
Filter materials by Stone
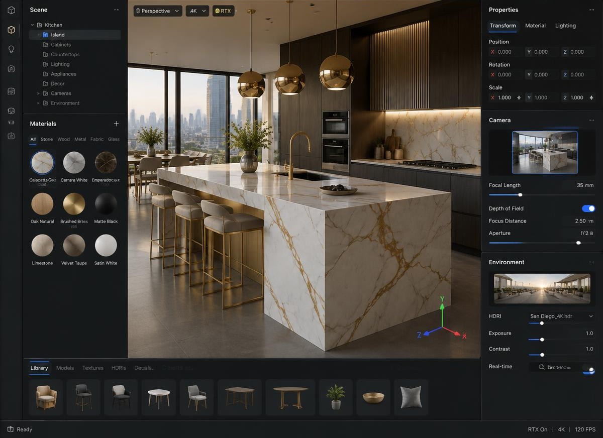pos(47,139)
